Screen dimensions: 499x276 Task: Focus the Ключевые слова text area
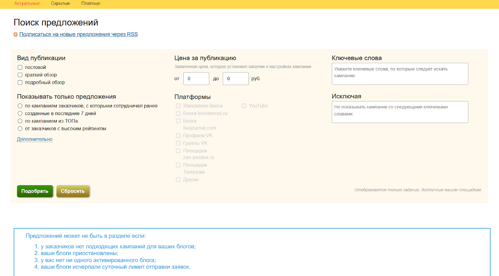coord(400,74)
